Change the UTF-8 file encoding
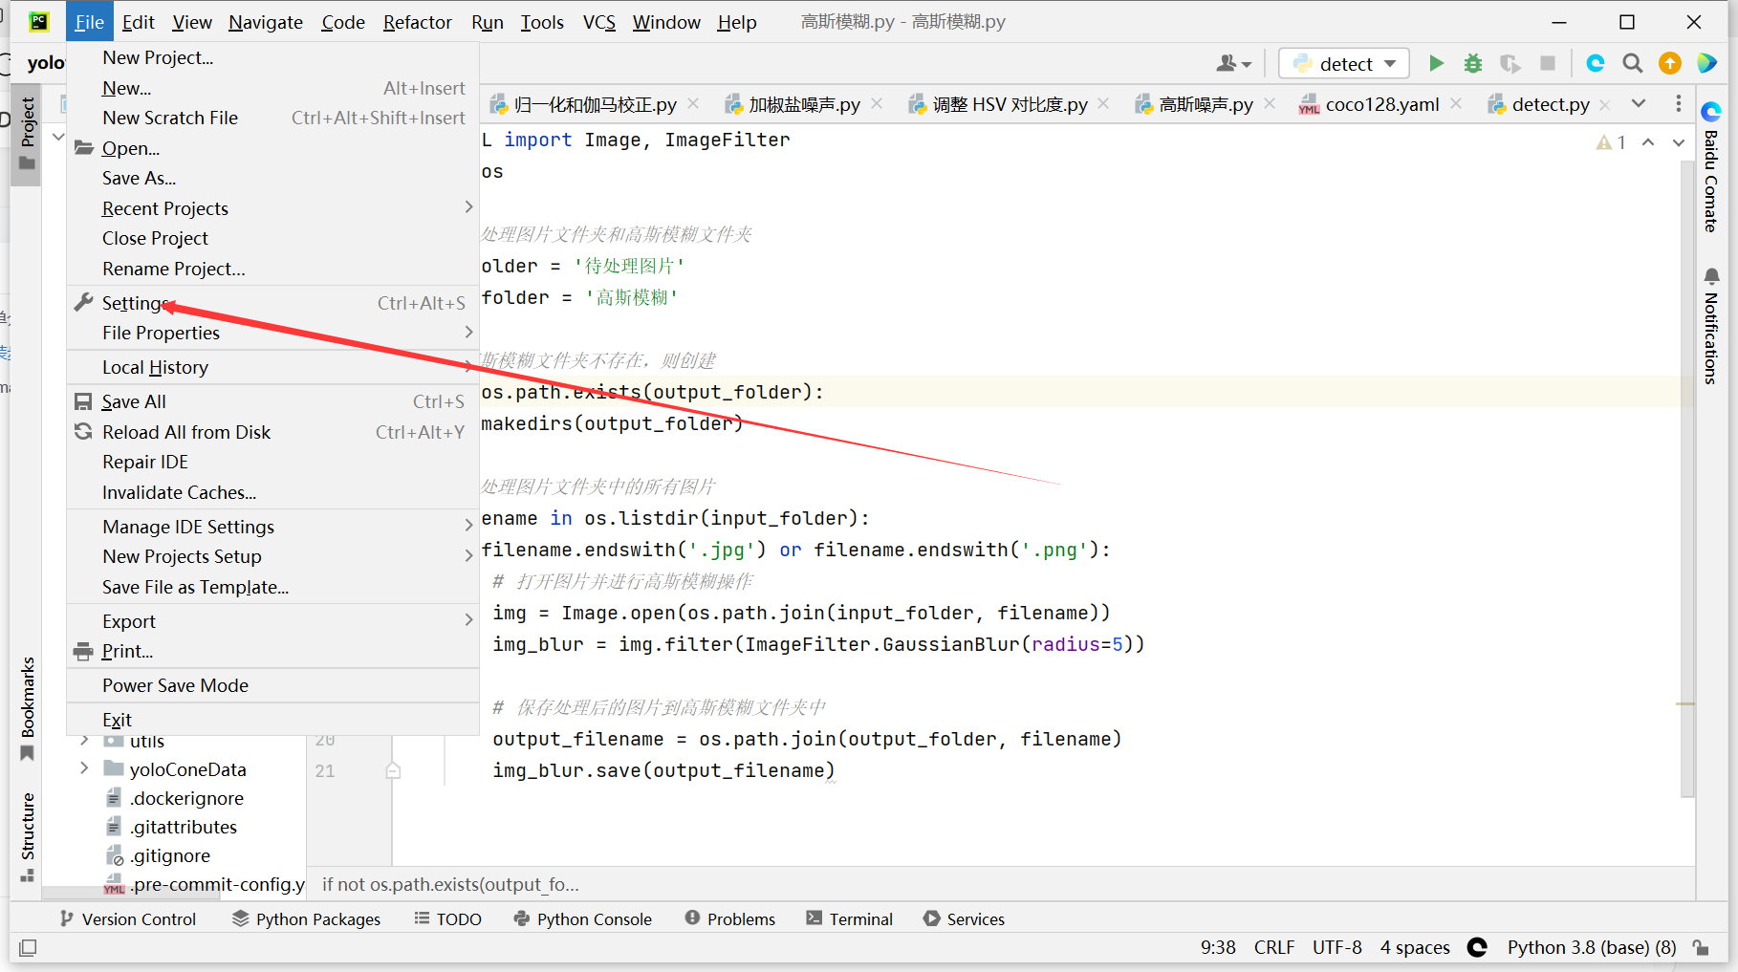The image size is (1738, 972). pos(1336,947)
